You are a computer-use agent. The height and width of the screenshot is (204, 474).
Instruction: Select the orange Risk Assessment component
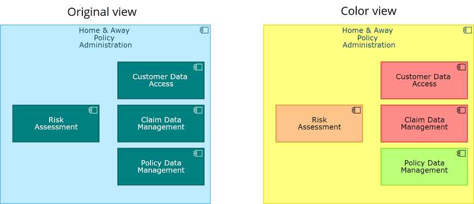pos(319,123)
